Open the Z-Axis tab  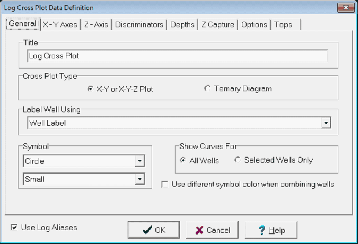click(x=96, y=25)
